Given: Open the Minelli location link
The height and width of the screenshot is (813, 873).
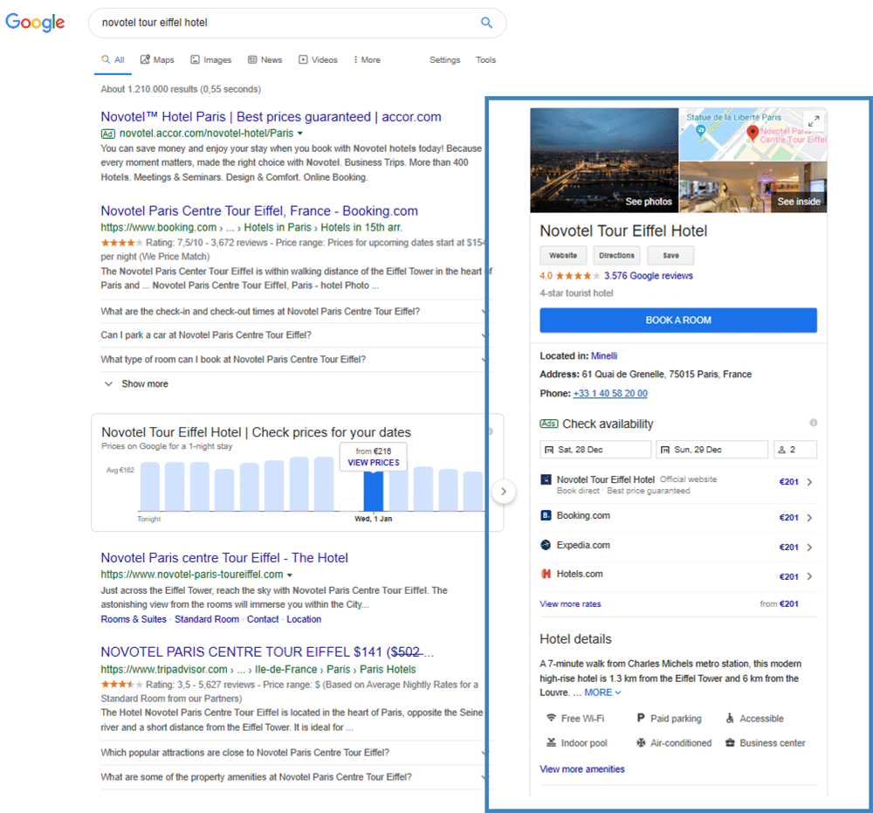Looking at the screenshot, I should click(603, 355).
